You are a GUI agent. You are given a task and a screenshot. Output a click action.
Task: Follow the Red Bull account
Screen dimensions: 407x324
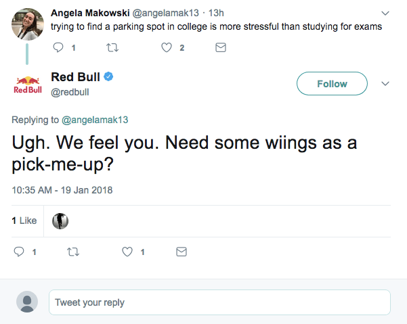click(332, 84)
